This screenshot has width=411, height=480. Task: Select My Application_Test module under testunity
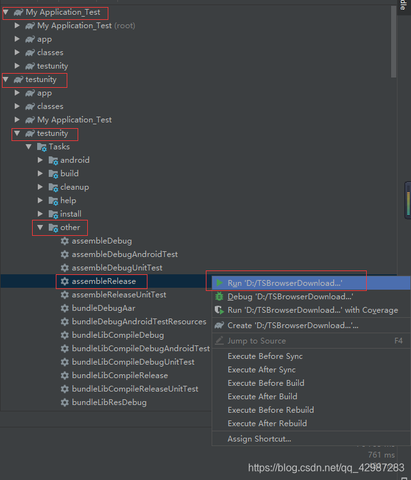[x=74, y=120]
